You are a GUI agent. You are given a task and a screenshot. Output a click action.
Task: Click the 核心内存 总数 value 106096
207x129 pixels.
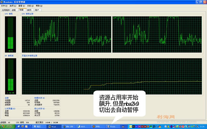tap(57, 111)
